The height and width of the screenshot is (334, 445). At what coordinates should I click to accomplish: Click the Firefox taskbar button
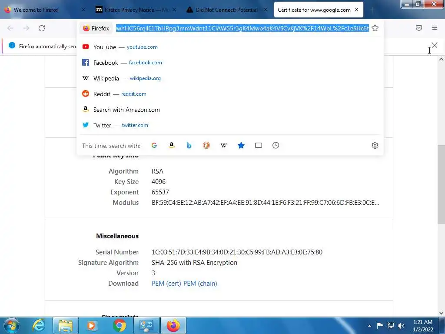coord(173,325)
